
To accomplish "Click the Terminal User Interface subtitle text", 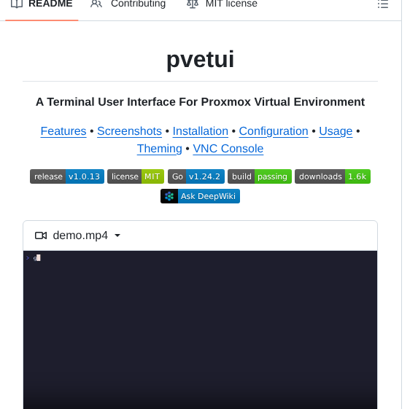I will pos(200,101).
